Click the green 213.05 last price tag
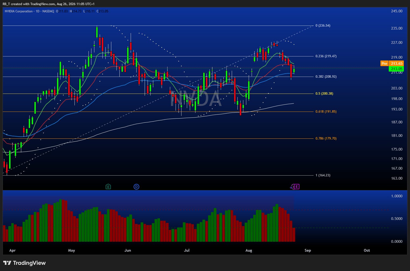Screen dimensions: 410x271 397,69
